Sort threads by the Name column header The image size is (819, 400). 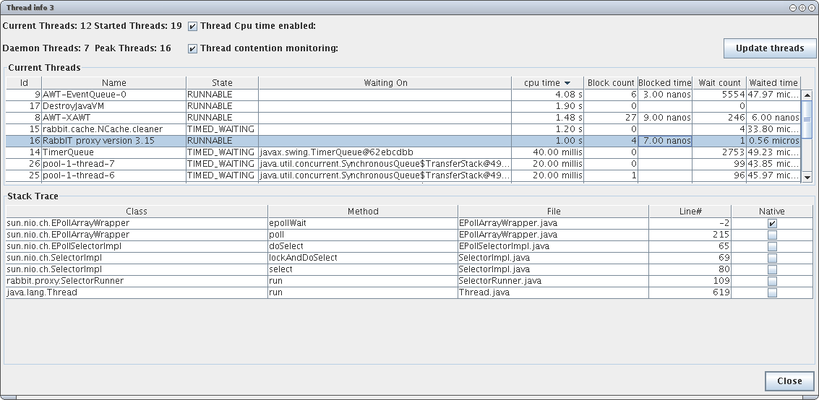(x=114, y=83)
